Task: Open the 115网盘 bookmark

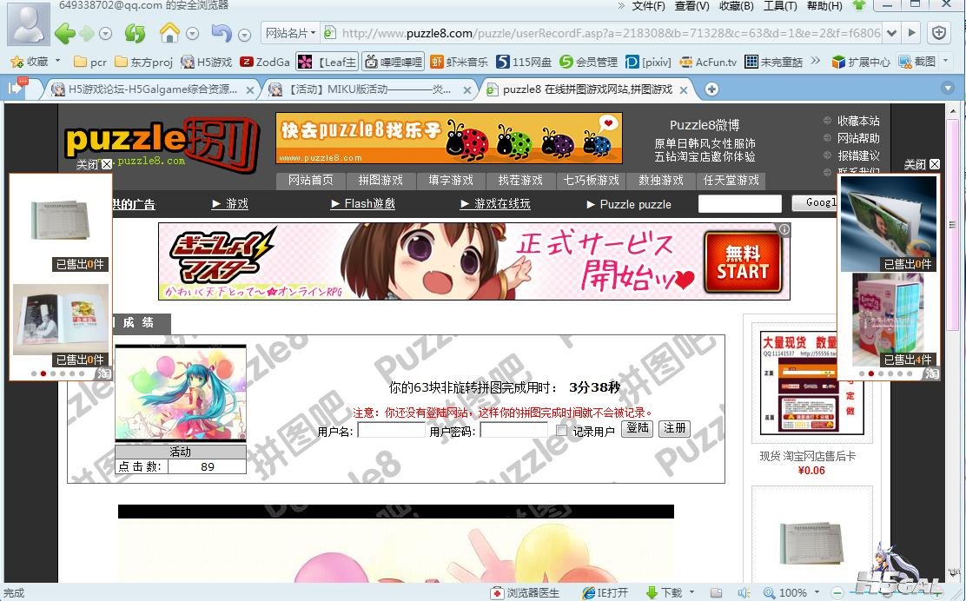Action: click(524, 62)
